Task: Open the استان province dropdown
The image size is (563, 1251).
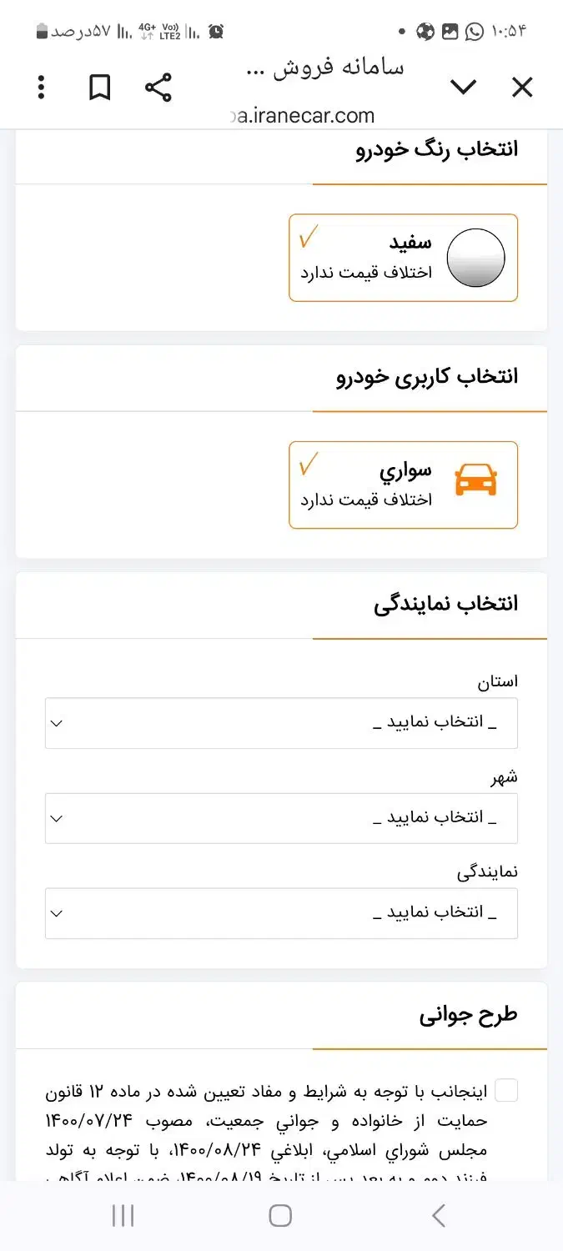Action: tap(281, 723)
